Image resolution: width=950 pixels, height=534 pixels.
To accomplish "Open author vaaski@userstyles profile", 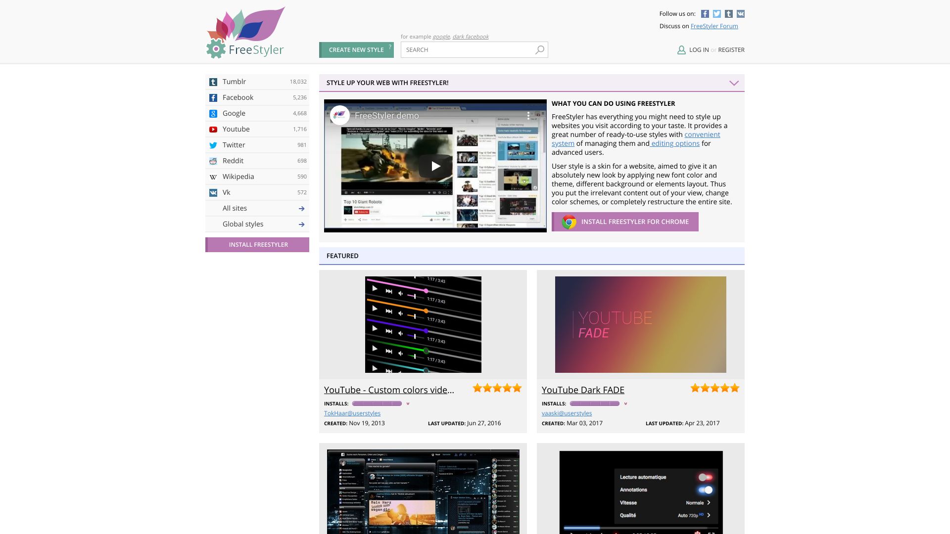I will [567, 413].
